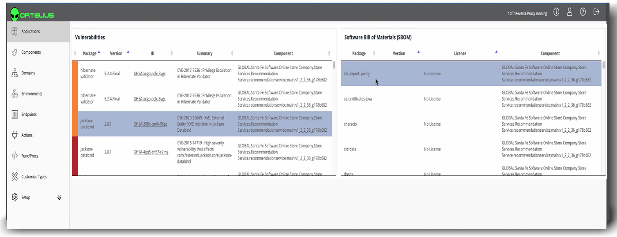Open Environments in the sidebar
Viewport: 617px width, 237px height.
pos(32,94)
